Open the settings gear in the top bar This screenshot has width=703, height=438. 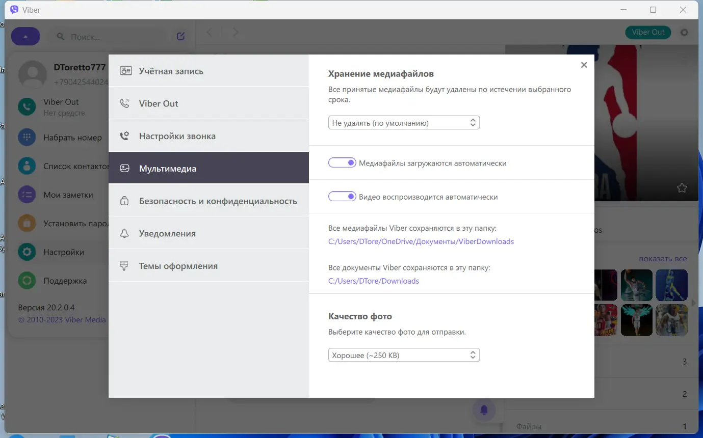click(684, 32)
